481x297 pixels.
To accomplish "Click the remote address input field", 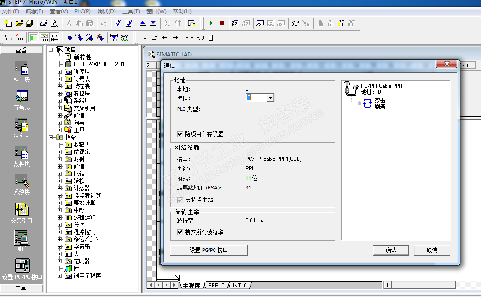I will coord(256,97).
